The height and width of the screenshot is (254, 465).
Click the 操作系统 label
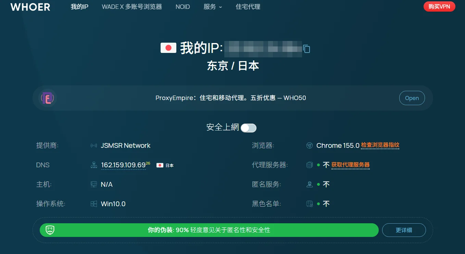(51, 204)
